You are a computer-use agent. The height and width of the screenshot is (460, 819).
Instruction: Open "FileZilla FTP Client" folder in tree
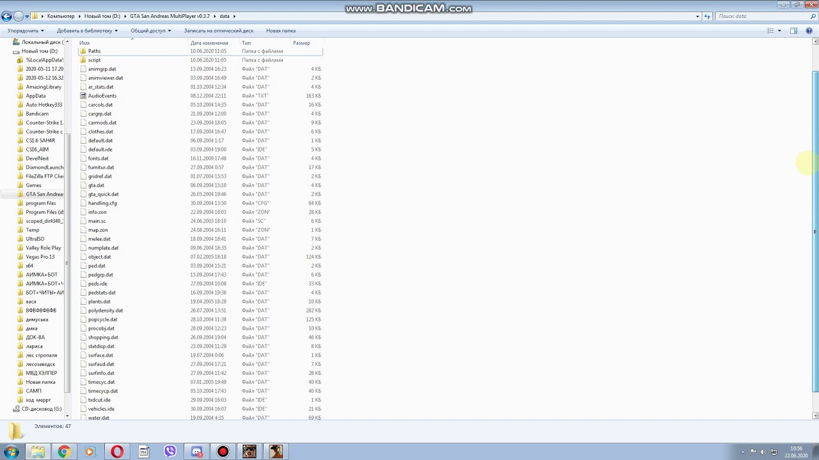pyautogui.click(x=45, y=176)
